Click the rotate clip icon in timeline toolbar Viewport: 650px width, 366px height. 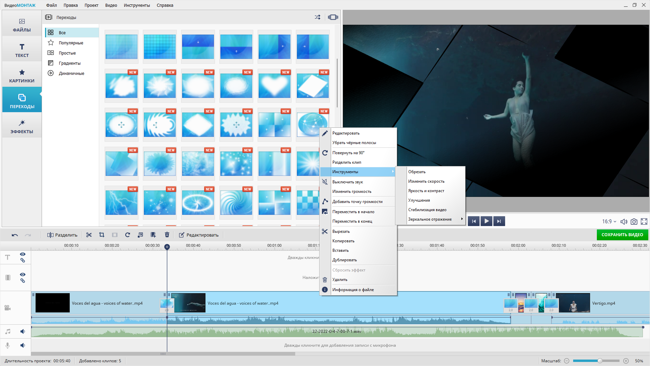128,235
